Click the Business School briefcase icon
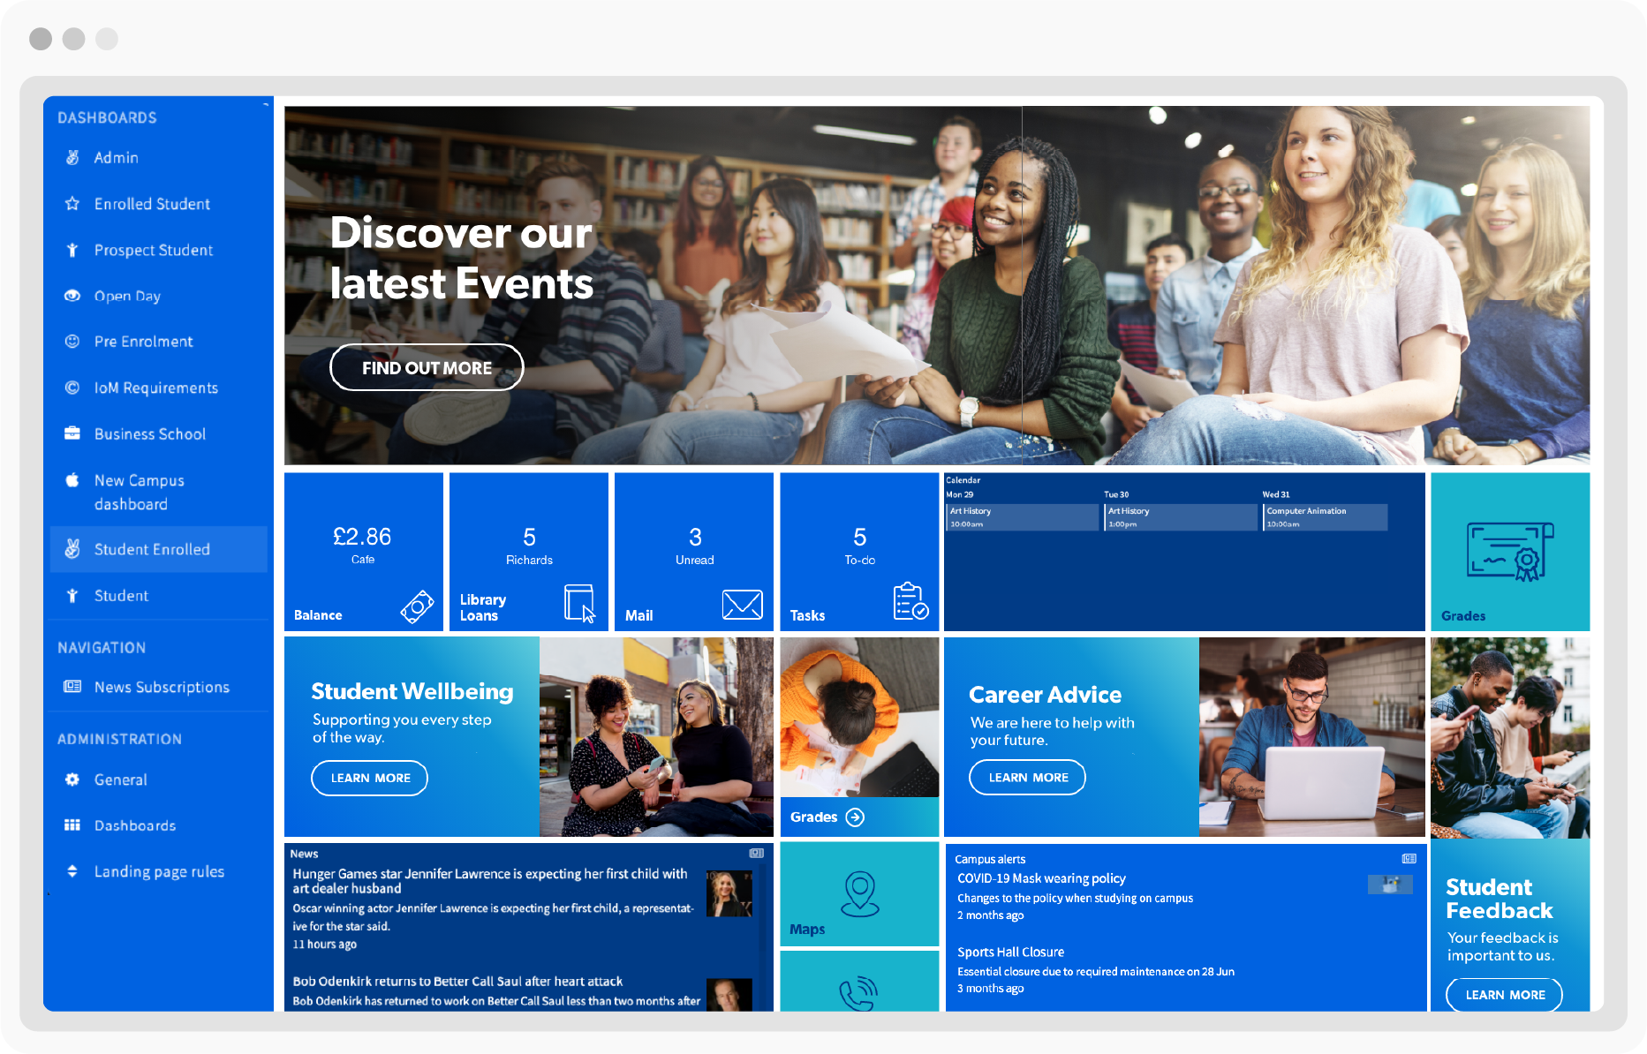Screen dimensions: 1647x1054 [72, 433]
